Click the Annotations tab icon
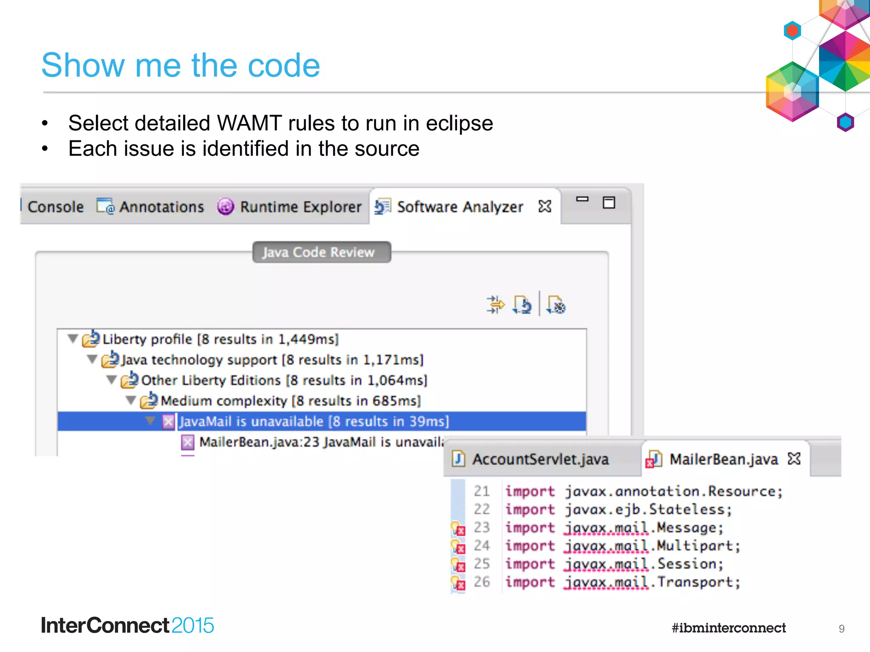 (x=105, y=206)
